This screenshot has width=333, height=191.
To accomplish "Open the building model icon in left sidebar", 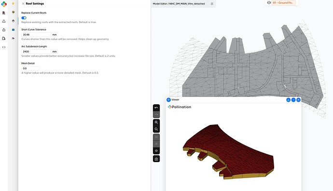I will 4,13.
